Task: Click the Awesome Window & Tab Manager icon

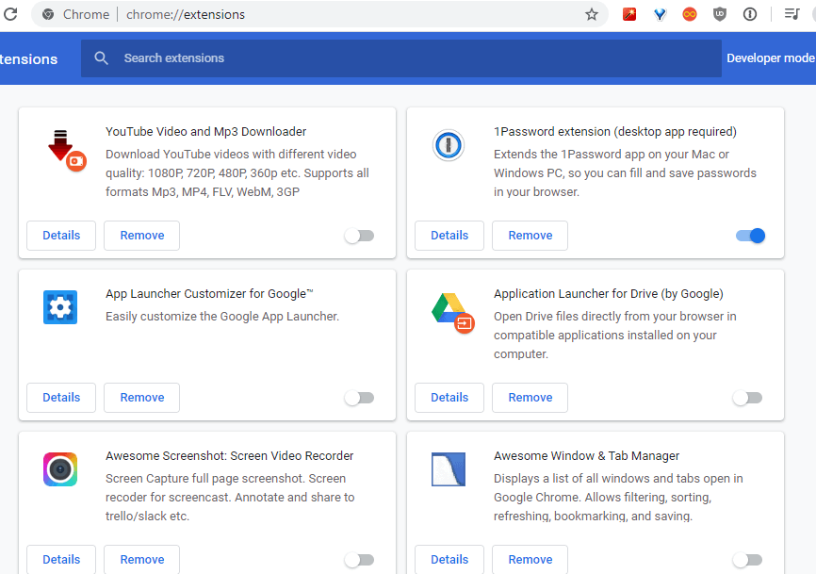Action: [448, 469]
